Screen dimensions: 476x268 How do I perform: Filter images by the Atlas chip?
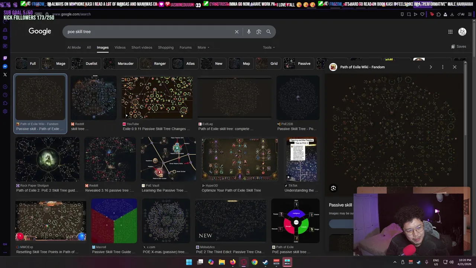[185, 64]
